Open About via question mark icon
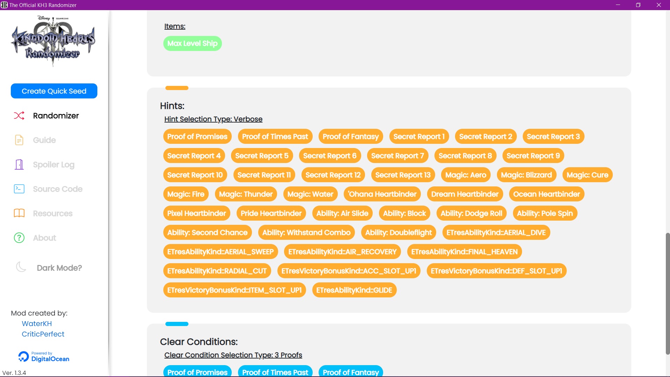This screenshot has height=377, width=670. [x=19, y=238]
